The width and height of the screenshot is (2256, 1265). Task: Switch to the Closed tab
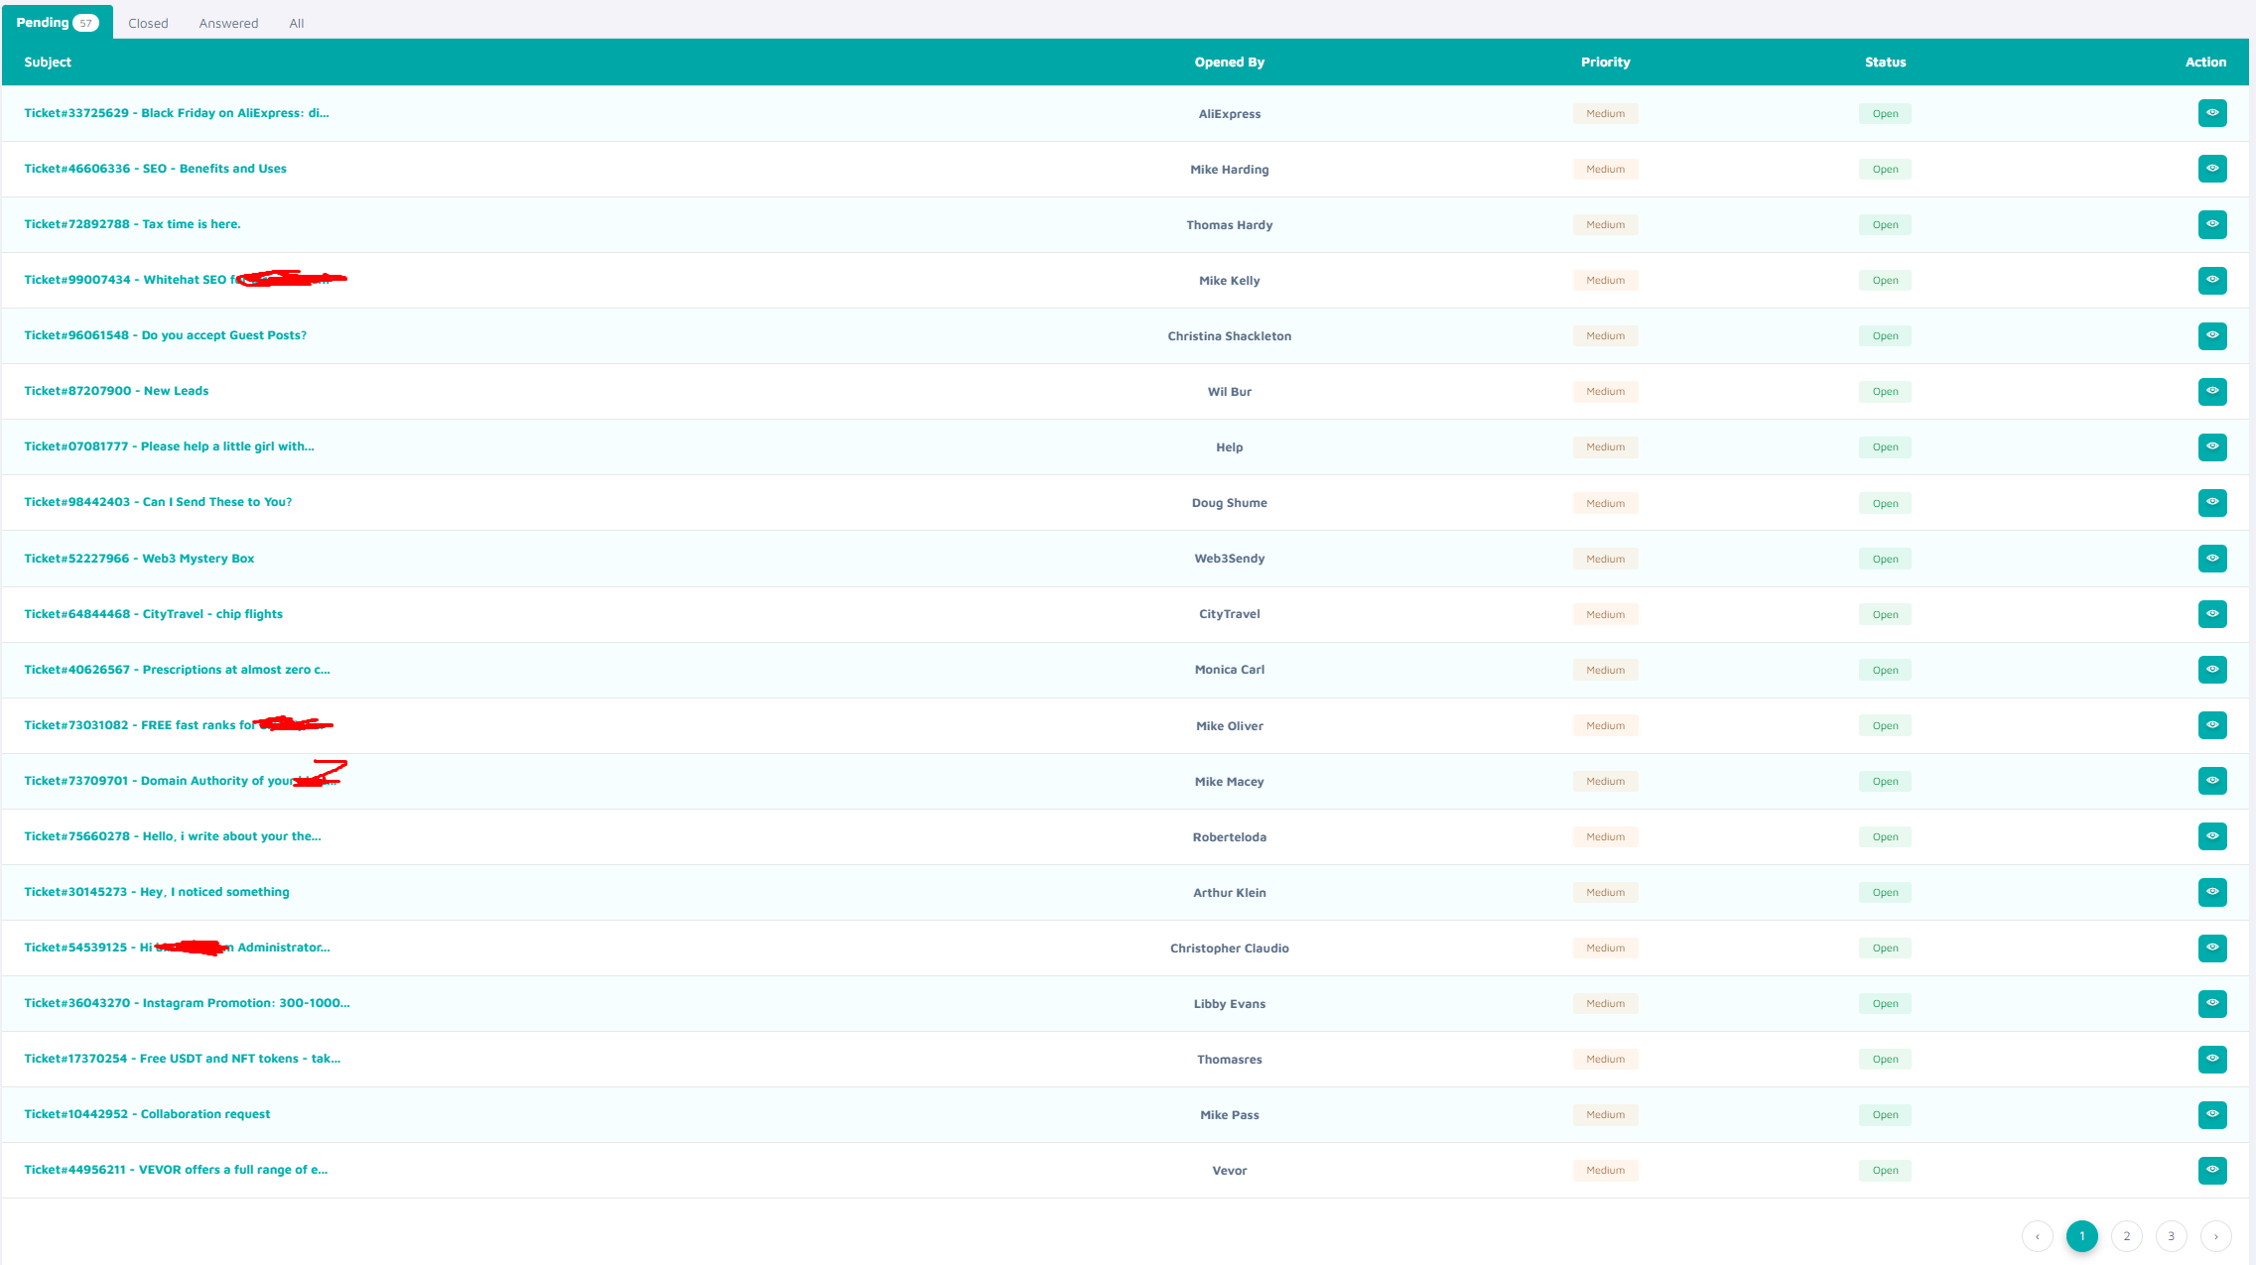(148, 23)
